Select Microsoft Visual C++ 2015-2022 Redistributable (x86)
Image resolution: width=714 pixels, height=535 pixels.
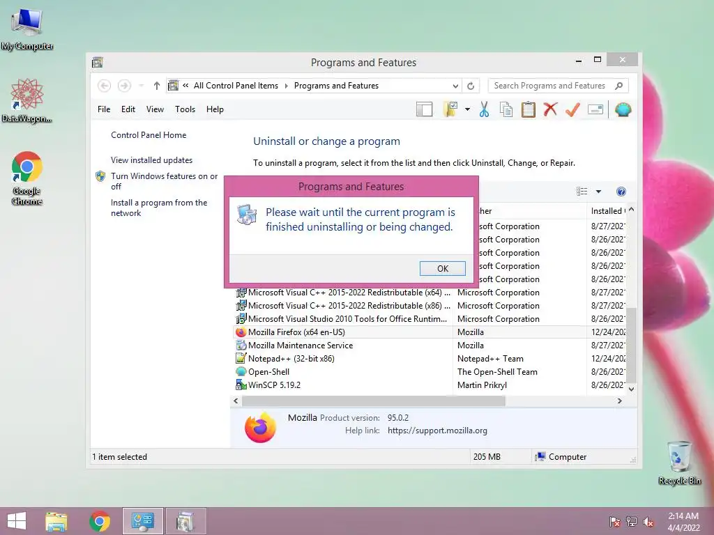point(430,306)
